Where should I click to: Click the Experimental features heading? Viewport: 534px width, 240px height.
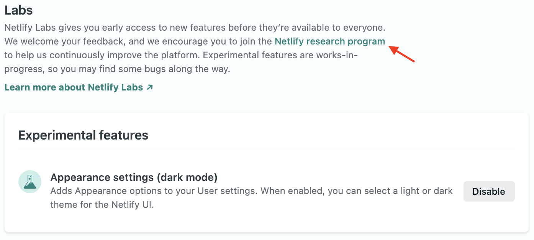(x=83, y=135)
